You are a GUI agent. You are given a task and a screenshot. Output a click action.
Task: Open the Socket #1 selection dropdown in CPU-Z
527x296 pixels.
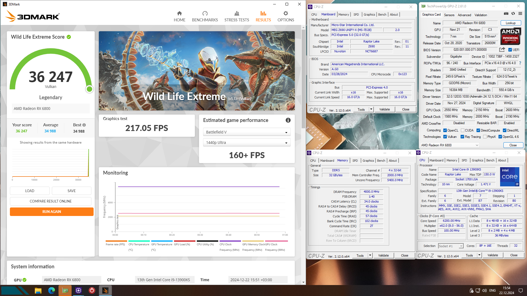pyautogui.click(x=451, y=246)
